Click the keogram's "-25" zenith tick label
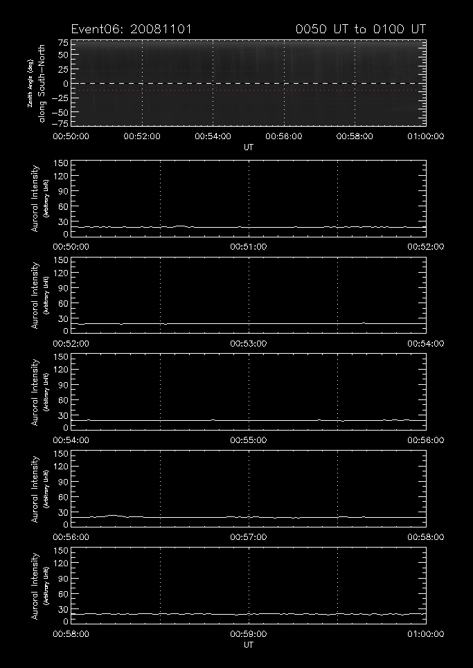Image resolution: width=473 pixels, height=668 pixels. pos(60,98)
